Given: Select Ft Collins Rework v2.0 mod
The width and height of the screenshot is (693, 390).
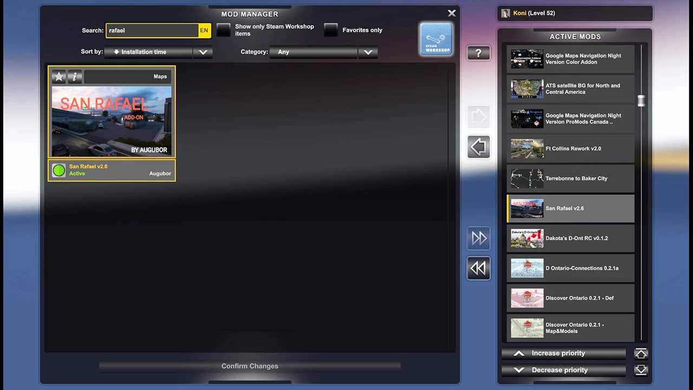Looking at the screenshot, I should click(571, 149).
